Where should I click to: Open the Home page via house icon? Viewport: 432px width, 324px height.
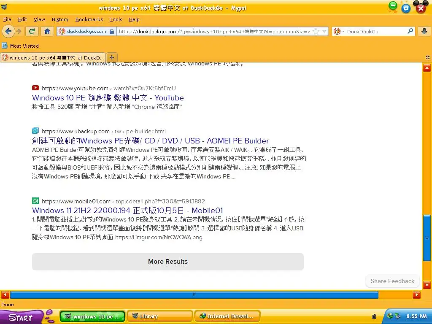[47, 31]
